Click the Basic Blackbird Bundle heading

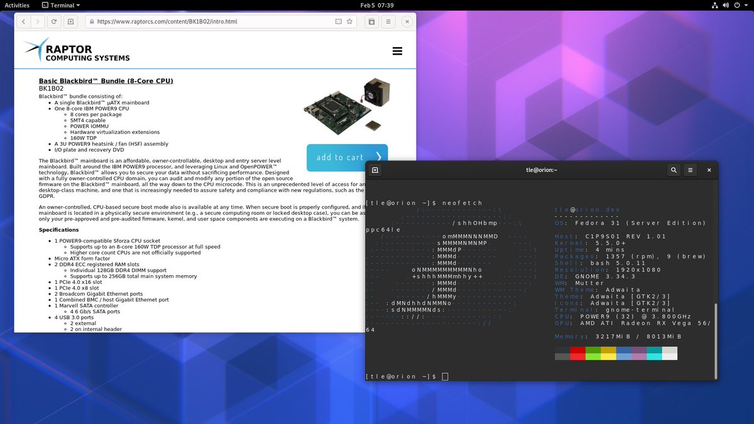click(106, 81)
